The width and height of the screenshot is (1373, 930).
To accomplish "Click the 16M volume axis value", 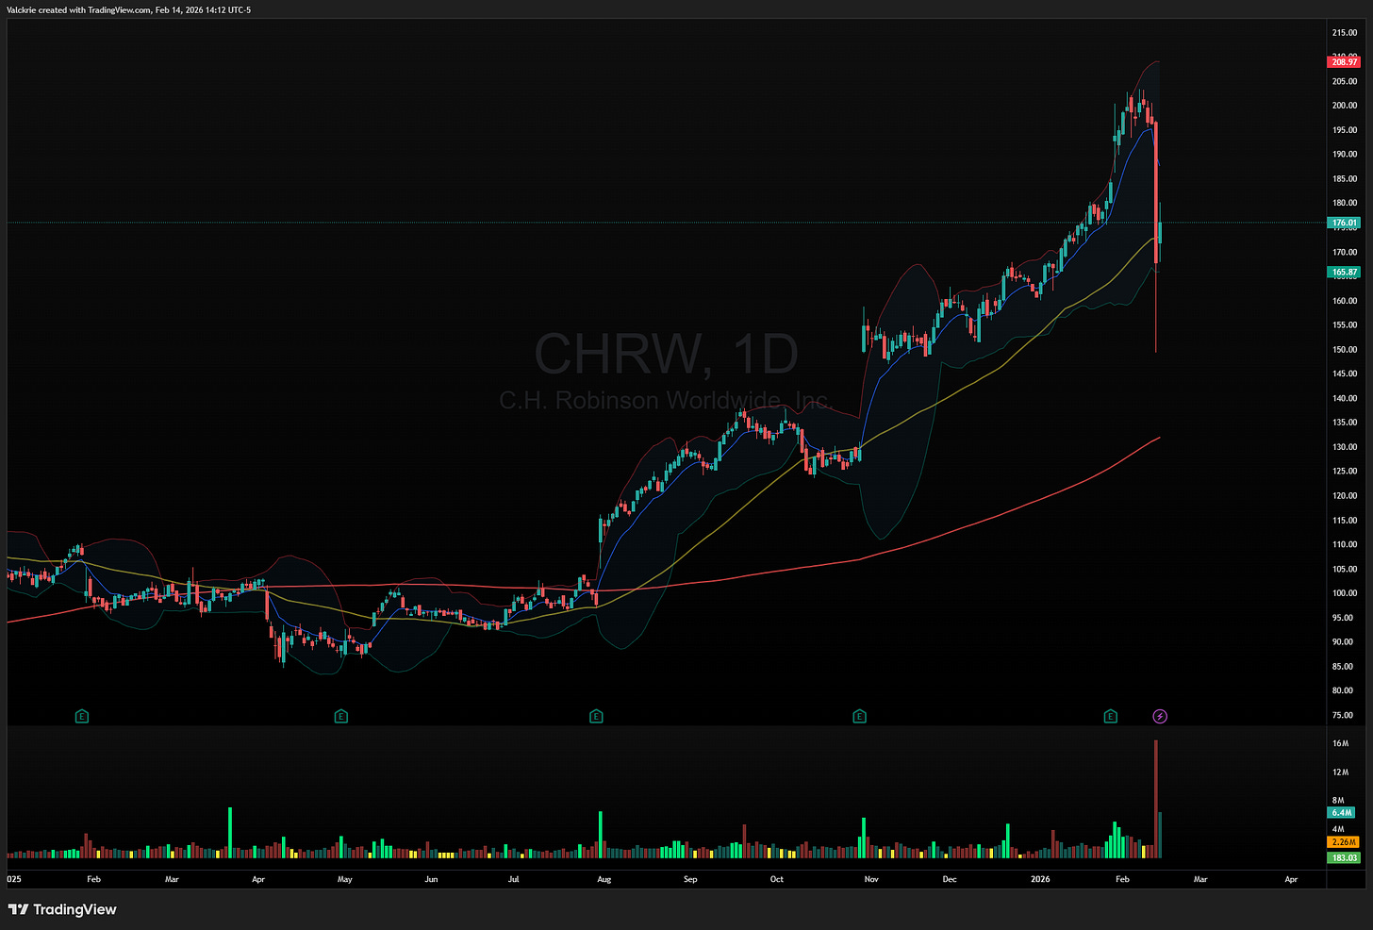I will click(1340, 744).
